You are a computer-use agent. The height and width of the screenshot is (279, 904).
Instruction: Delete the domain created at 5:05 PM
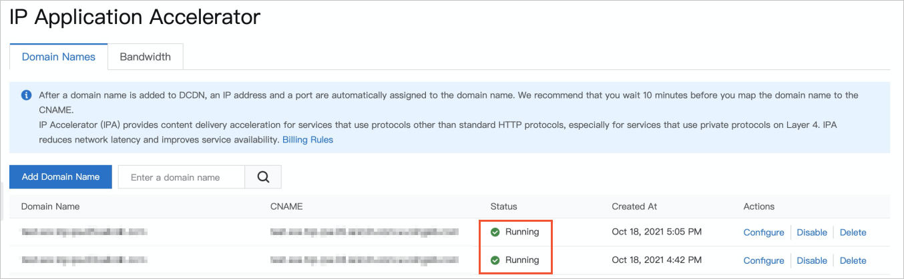coord(853,232)
